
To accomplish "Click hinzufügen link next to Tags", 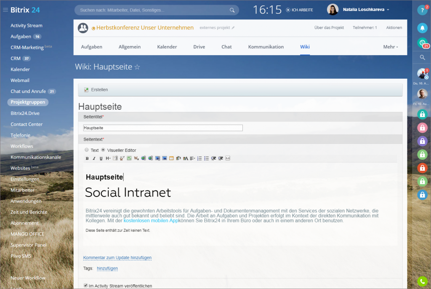I will (107, 268).
